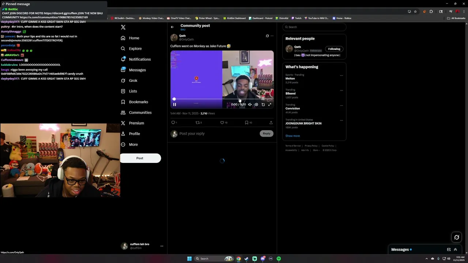Pause the video in the post
468x263 pixels.
174,104
